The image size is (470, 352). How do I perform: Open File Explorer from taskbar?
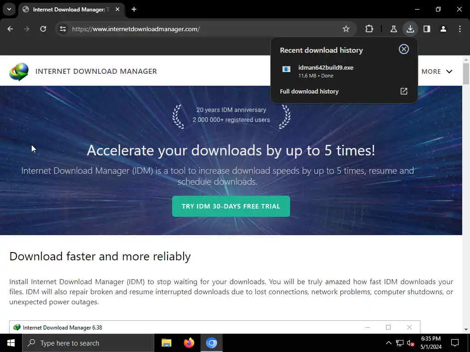click(166, 343)
